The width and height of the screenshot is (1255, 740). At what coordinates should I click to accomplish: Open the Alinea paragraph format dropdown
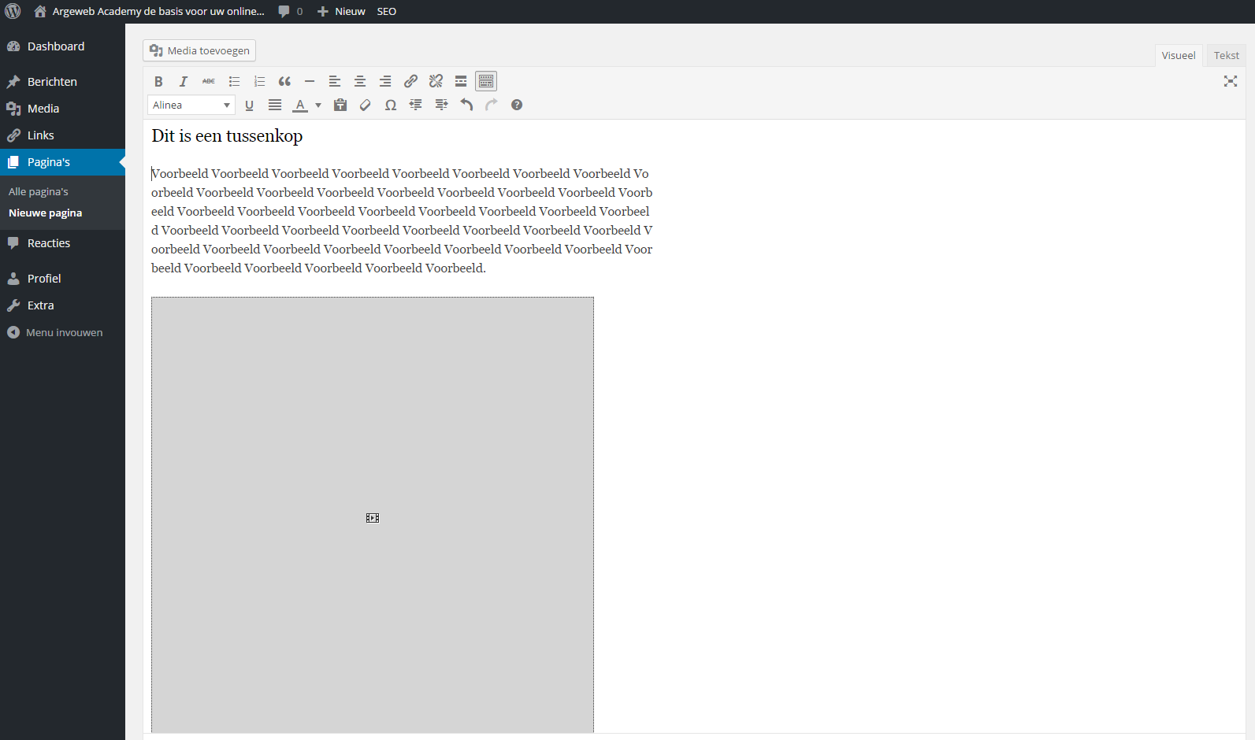pos(191,105)
